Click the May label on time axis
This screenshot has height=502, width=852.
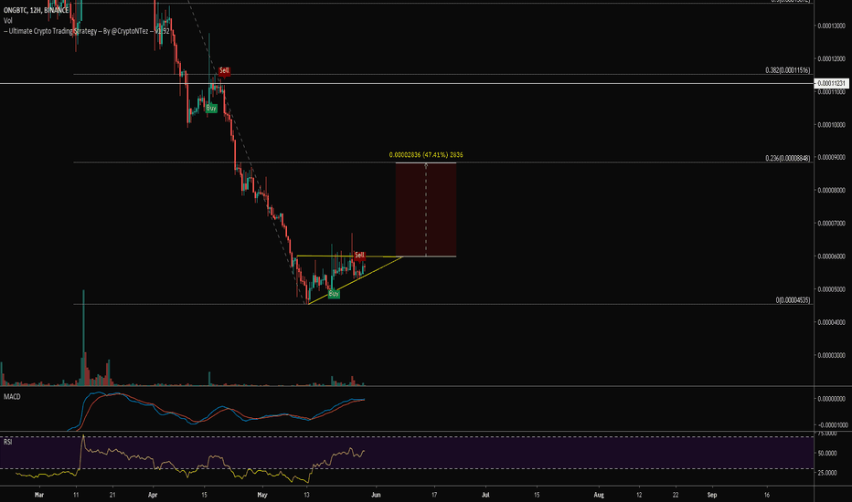(262, 495)
